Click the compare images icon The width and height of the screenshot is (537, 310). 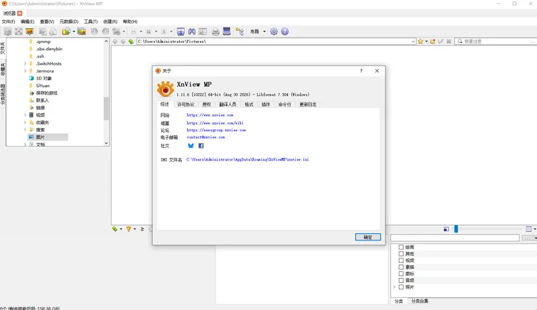click(203, 31)
